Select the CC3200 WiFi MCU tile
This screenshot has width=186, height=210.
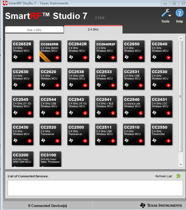coord(23,159)
